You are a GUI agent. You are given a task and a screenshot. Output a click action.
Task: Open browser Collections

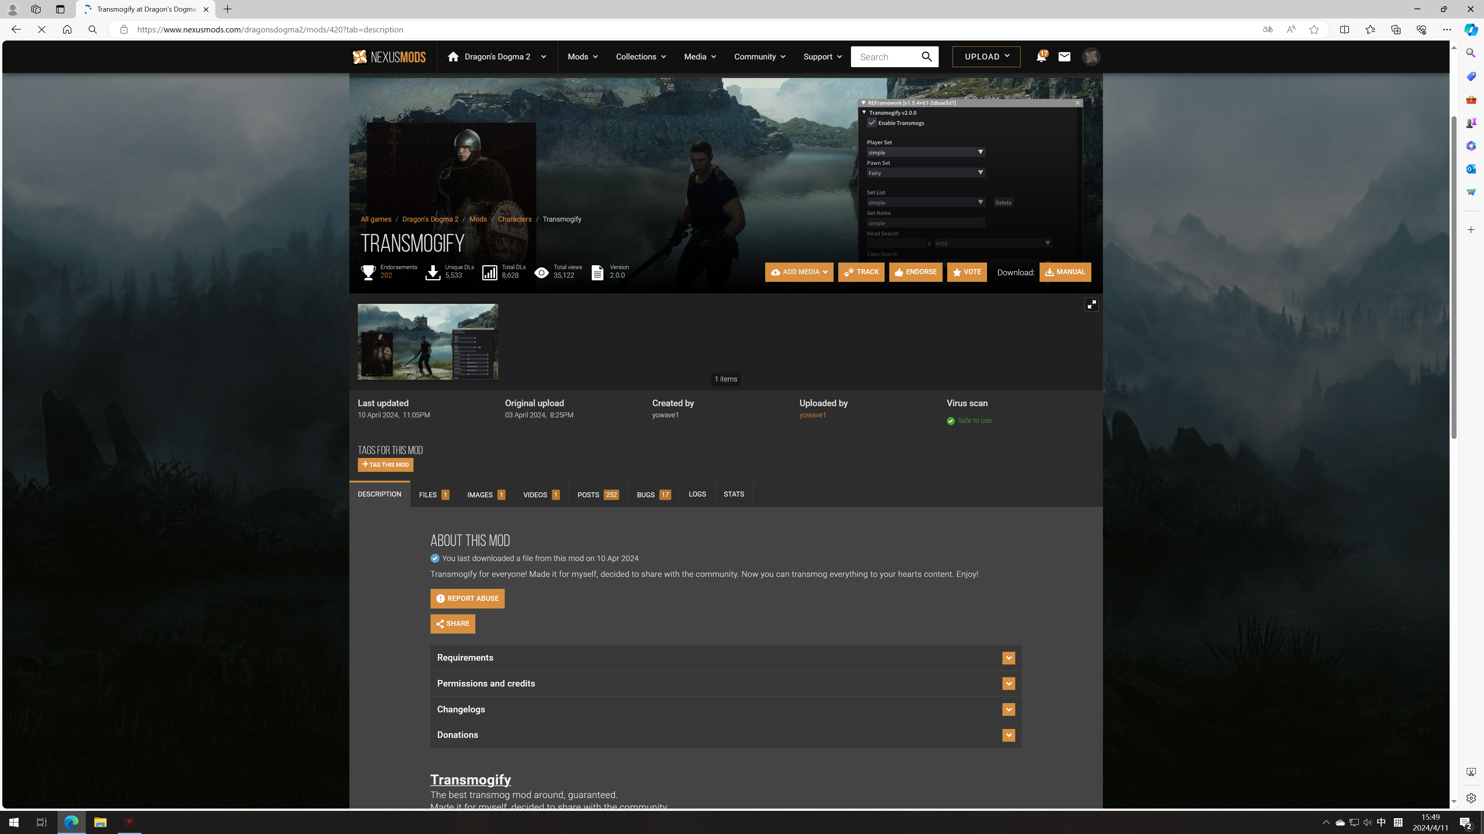(1395, 29)
